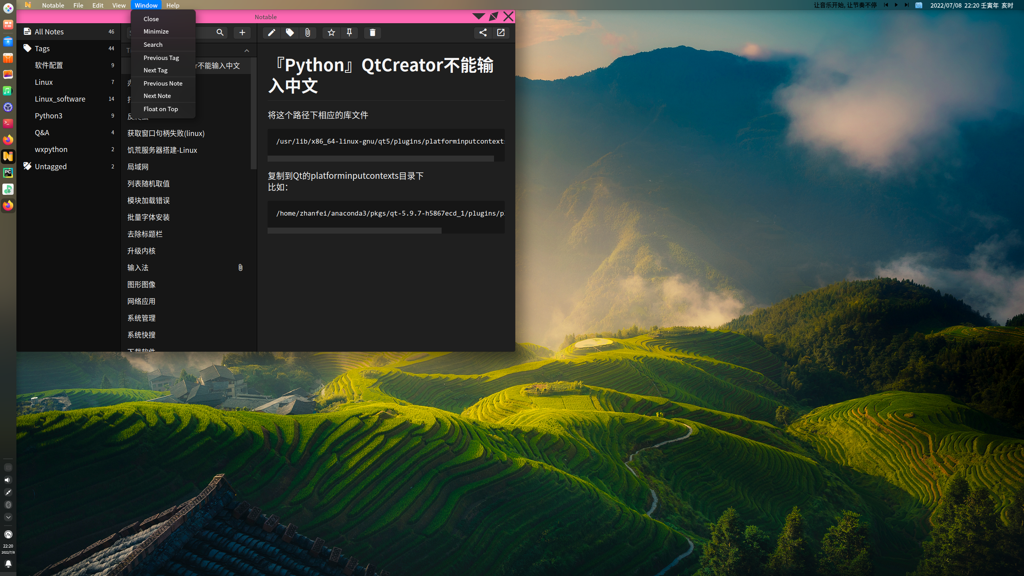Toggle Float on Top menu option

point(161,109)
